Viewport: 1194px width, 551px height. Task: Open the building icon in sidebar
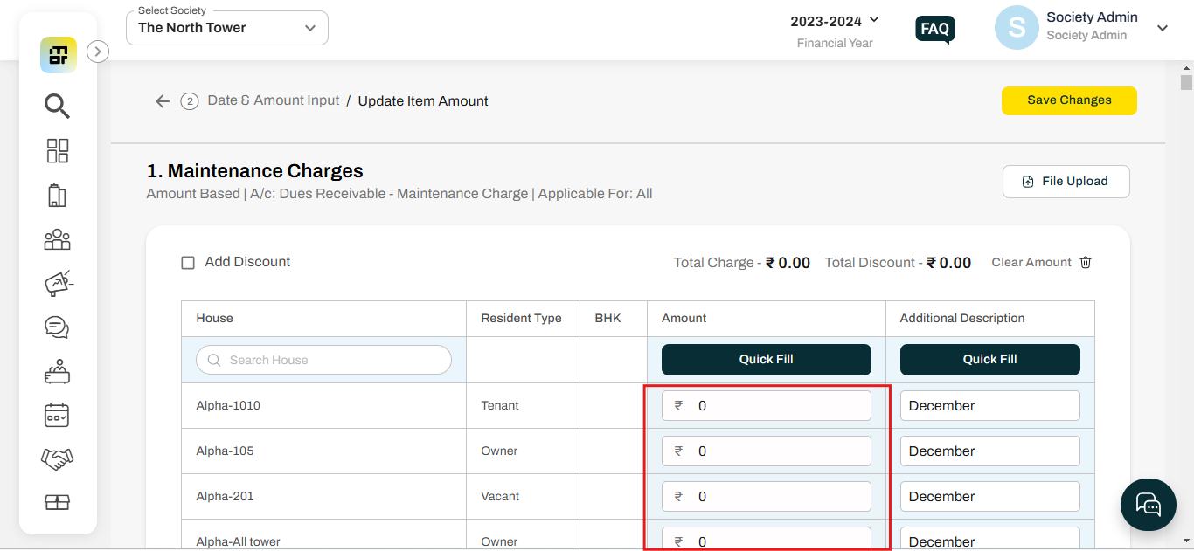[x=57, y=195]
